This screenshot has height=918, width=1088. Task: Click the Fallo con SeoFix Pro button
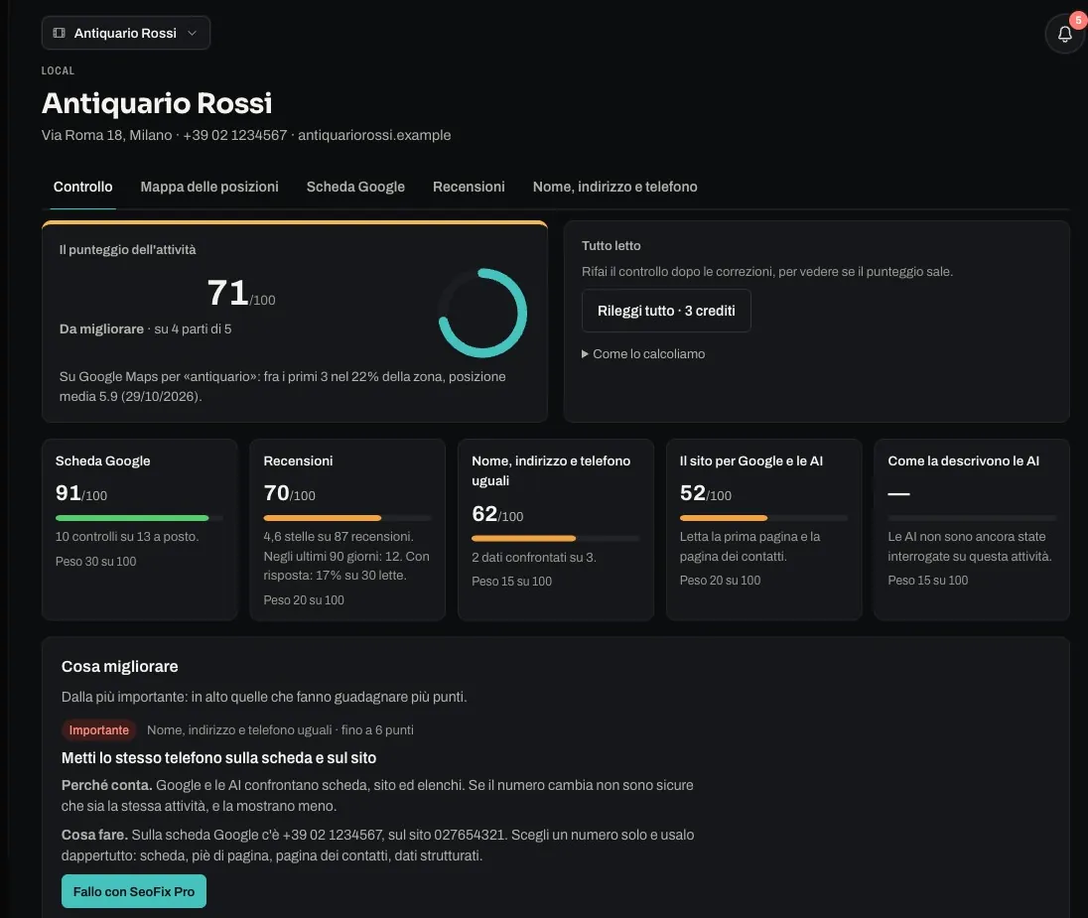click(x=134, y=891)
